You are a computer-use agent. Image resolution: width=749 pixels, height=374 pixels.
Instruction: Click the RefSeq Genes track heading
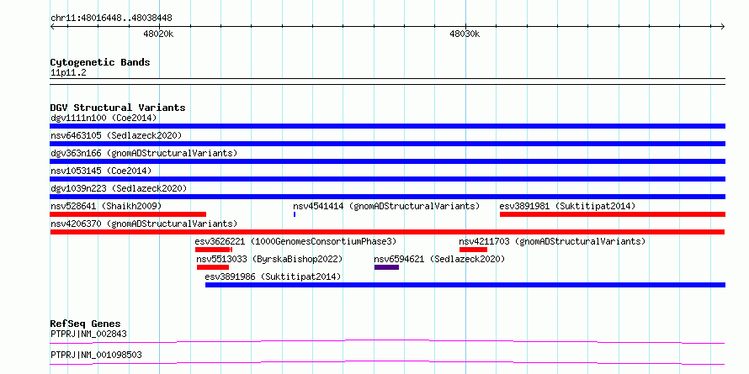[85, 324]
